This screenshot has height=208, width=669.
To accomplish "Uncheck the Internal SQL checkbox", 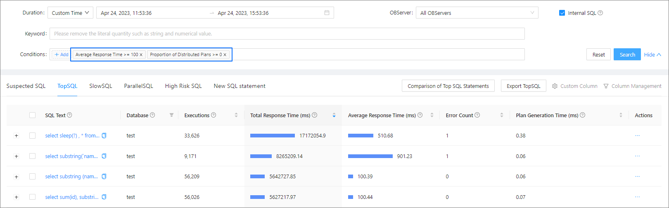I will click(562, 13).
